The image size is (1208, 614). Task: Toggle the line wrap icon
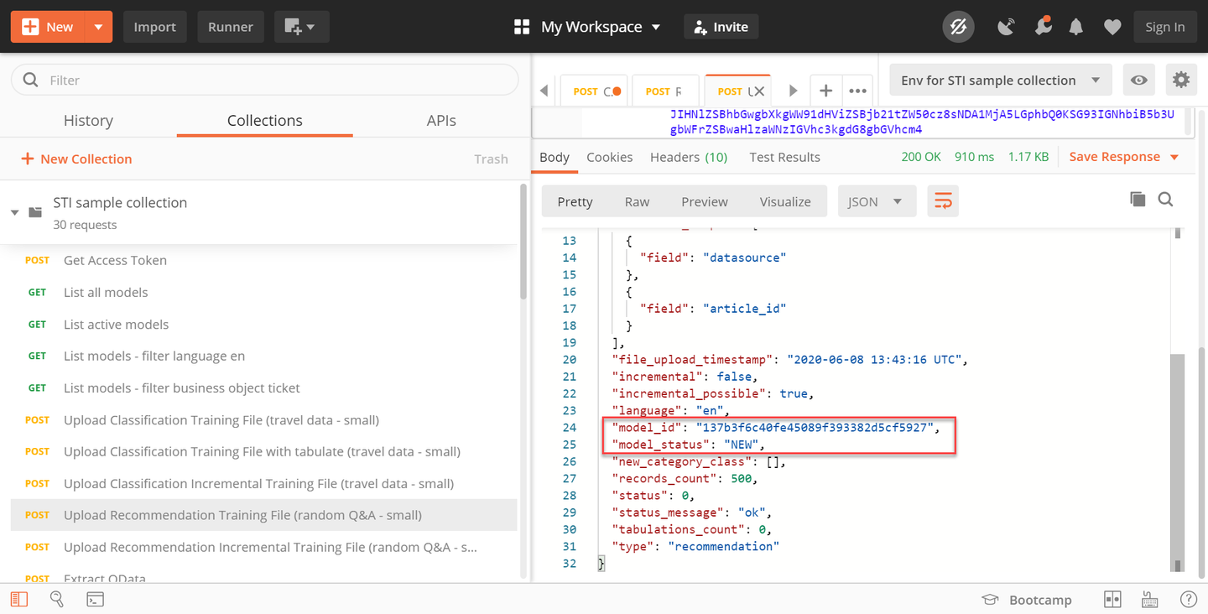(x=943, y=201)
